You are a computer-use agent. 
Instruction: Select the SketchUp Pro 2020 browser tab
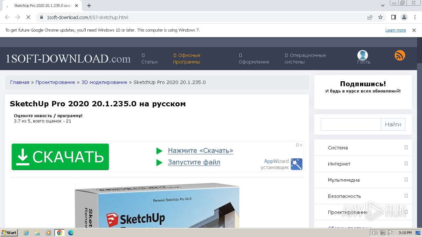tap(43, 6)
